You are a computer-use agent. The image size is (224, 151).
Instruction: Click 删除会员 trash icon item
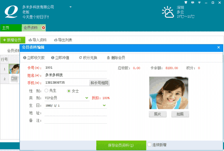coord(116,58)
